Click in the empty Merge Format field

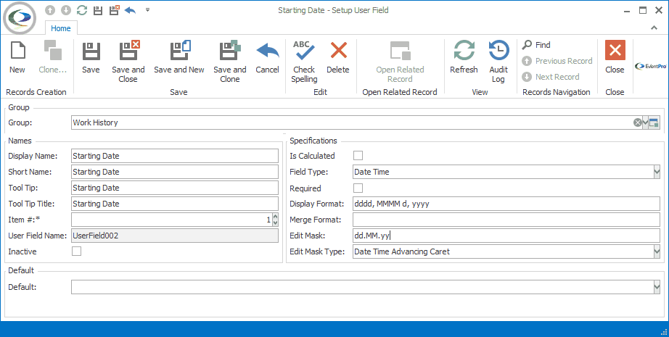(506, 220)
